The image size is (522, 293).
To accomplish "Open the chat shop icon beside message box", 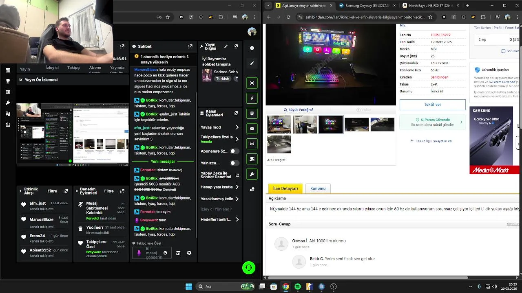I will [178, 253].
